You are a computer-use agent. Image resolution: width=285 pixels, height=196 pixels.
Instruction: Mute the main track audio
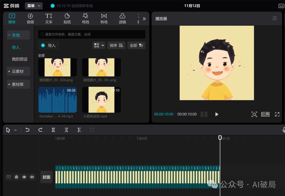(32, 177)
